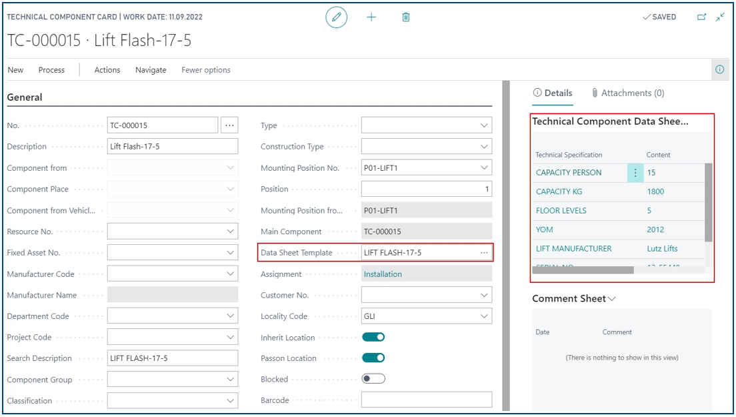Open the LIFT MANUFACTURER specification link
This screenshot has height=417, width=736.
[x=573, y=249]
